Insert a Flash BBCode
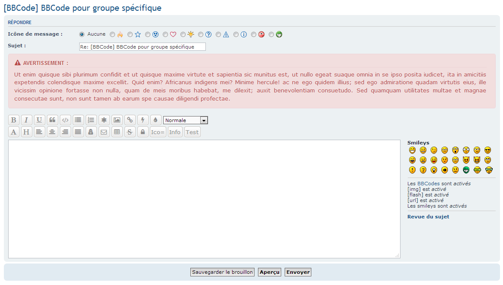This screenshot has height=285, width=503. click(x=143, y=120)
